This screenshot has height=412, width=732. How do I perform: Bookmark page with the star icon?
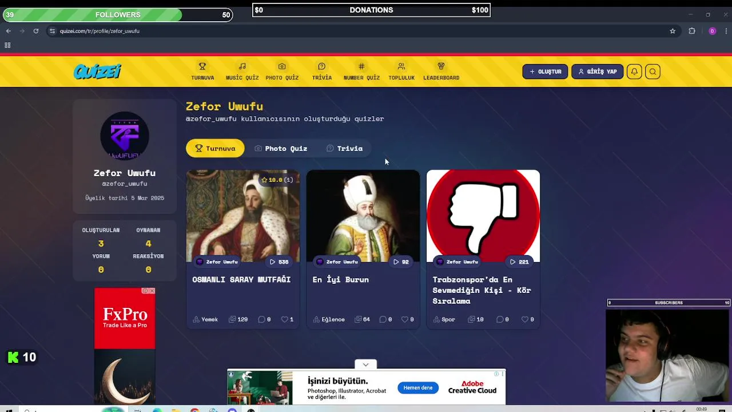coord(673,31)
